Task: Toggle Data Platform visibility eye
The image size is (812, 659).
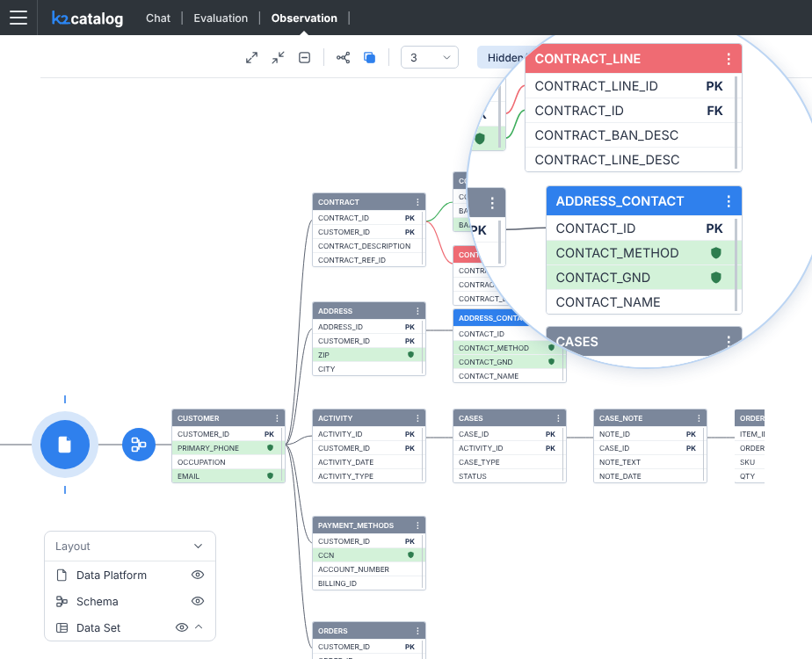Action: coord(198,575)
